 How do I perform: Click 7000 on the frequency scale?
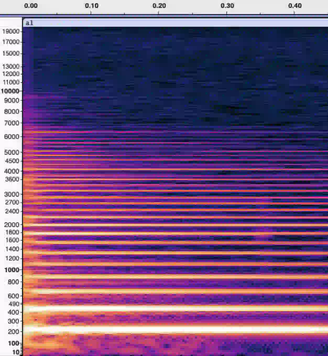pos(12,123)
